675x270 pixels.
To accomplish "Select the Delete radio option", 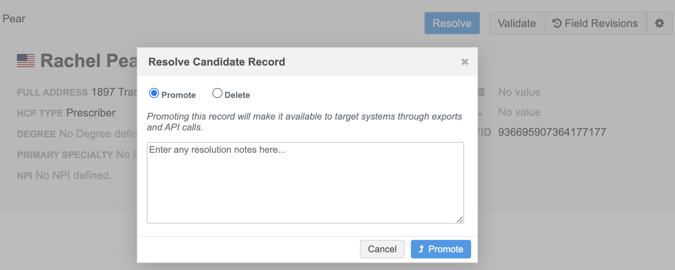I will (217, 93).
